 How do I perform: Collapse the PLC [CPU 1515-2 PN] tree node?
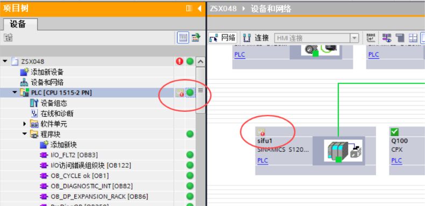pos(15,93)
